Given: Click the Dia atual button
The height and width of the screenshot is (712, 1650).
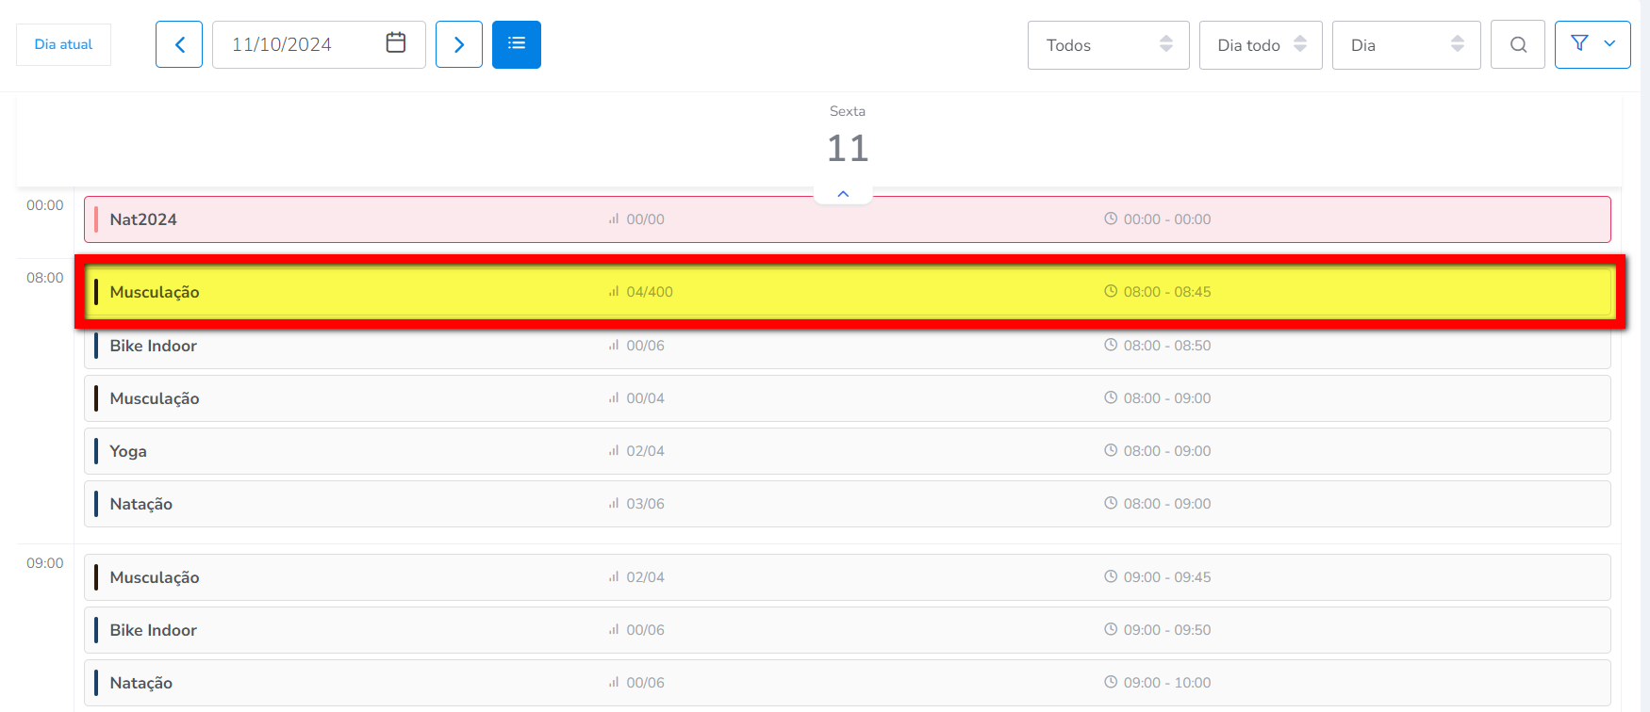Looking at the screenshot, I should pos(63,44).
